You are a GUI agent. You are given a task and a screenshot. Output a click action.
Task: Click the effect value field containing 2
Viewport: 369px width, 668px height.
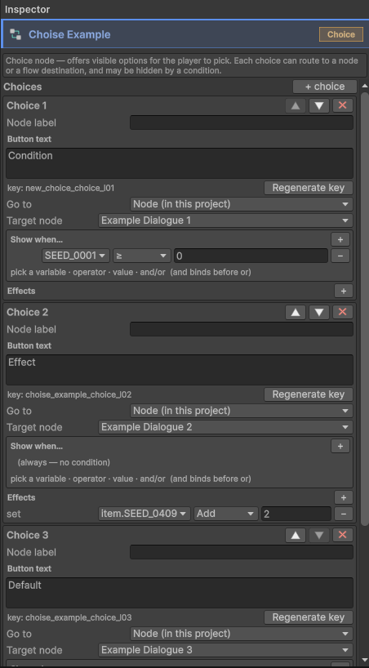(x=296, y=514)
